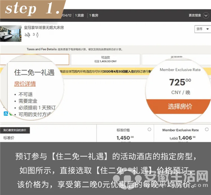
Task: Click the 皇冠豪华湖景无烟大床房 room title
Action: [44, 27]
